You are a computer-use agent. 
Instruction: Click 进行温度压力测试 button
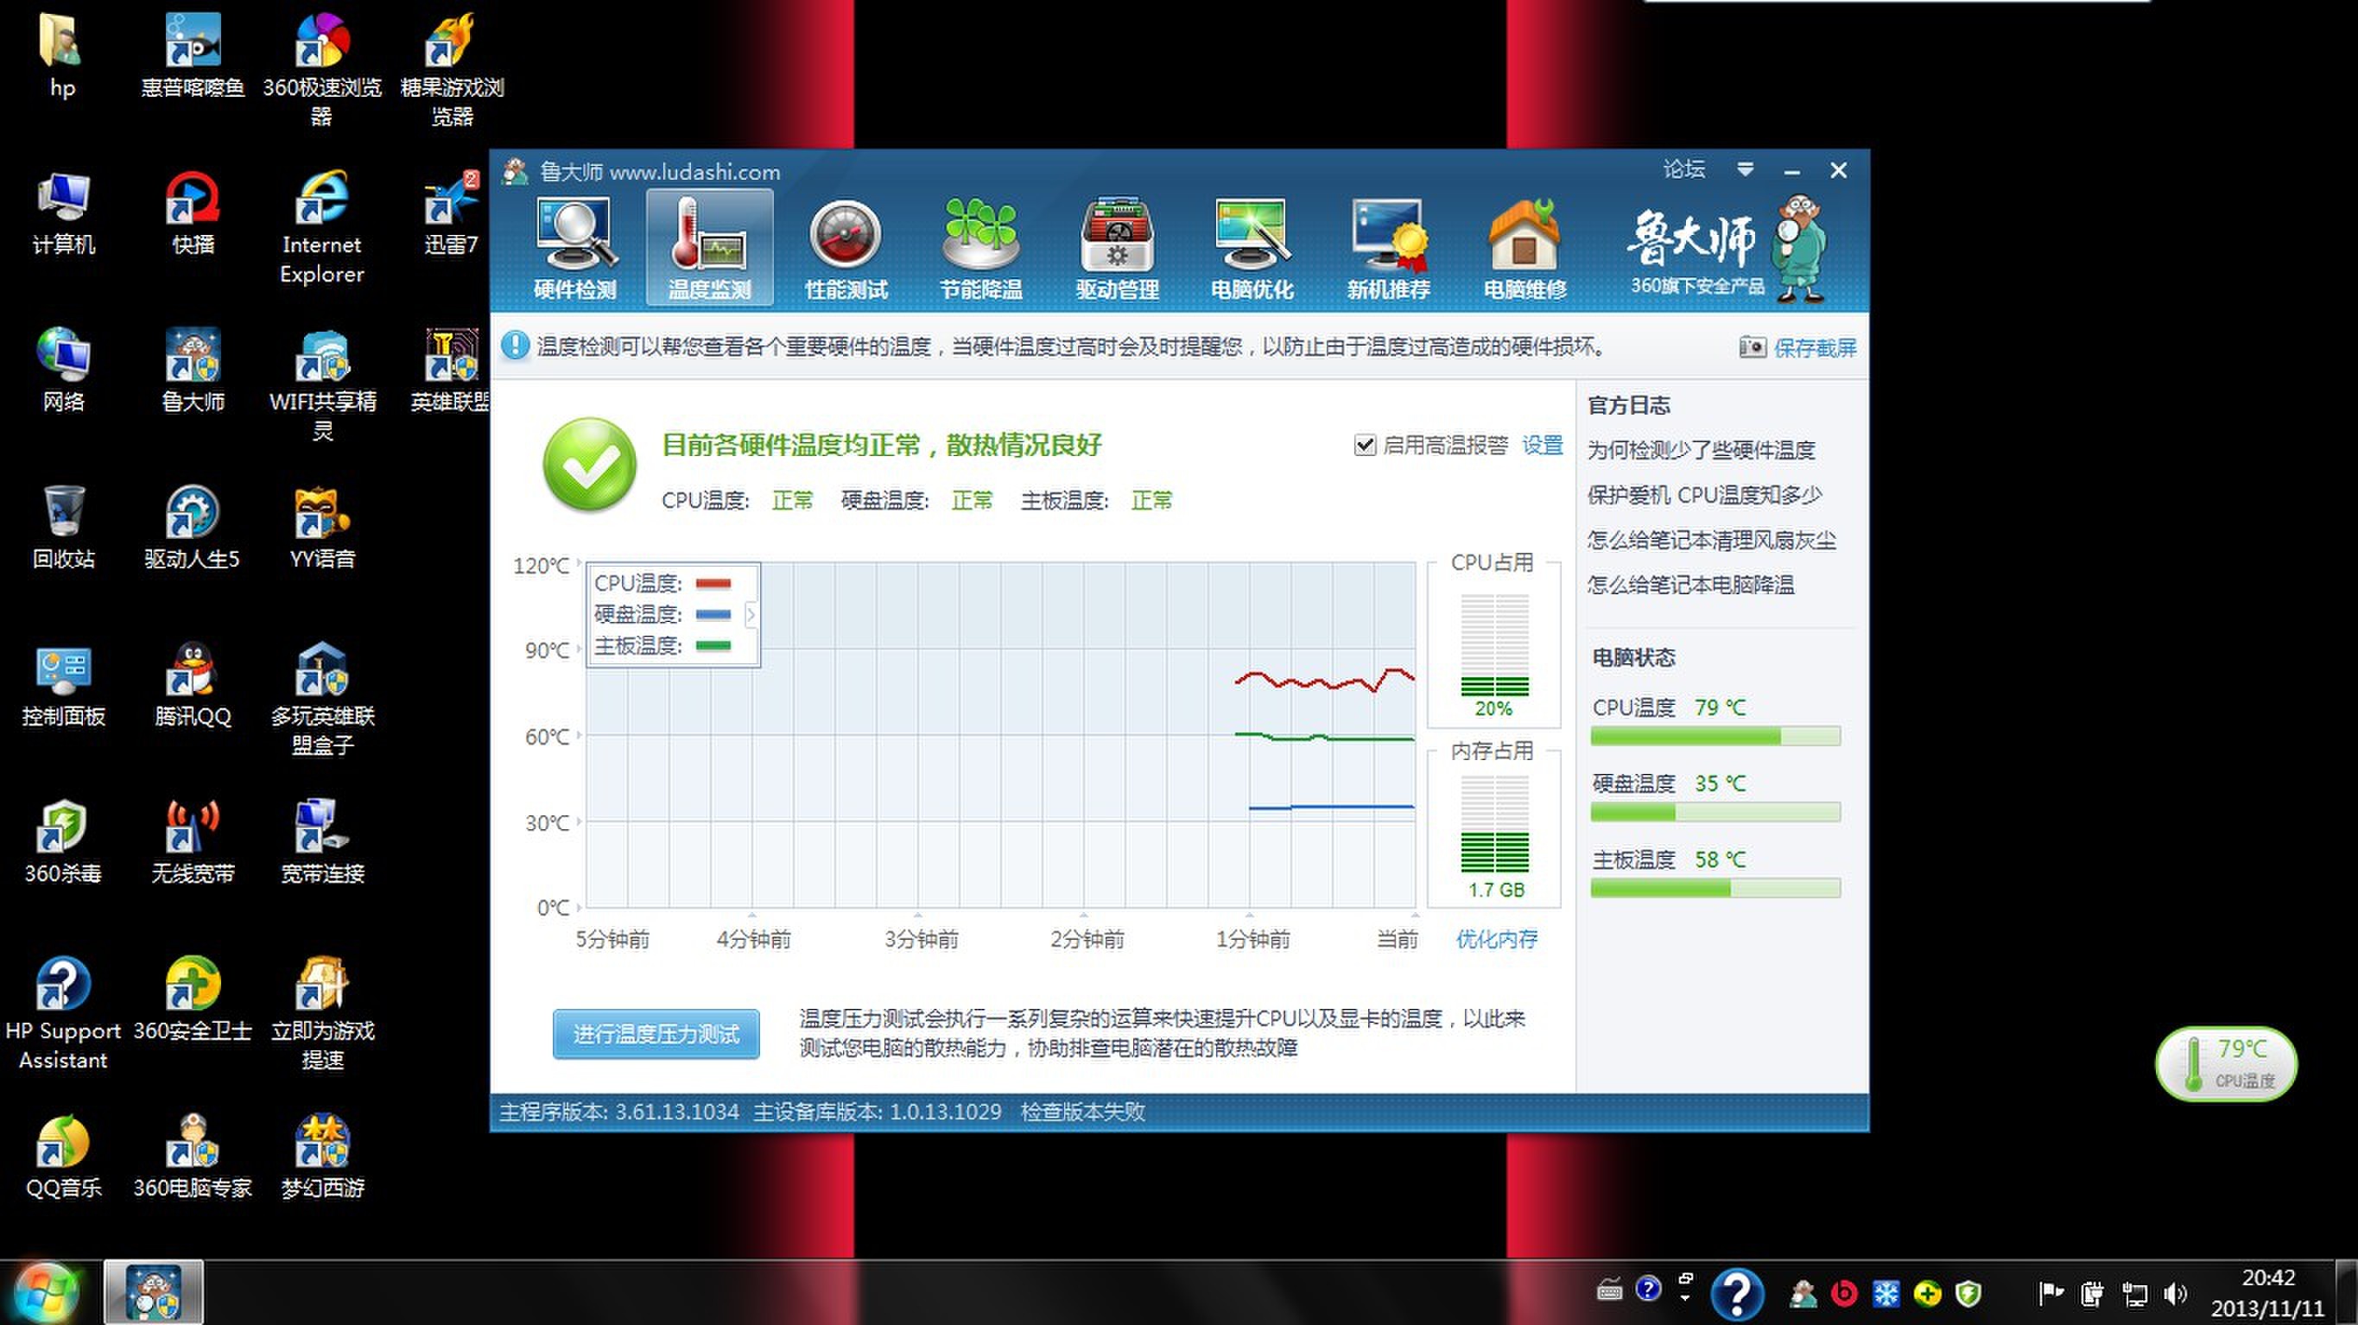656,1034
